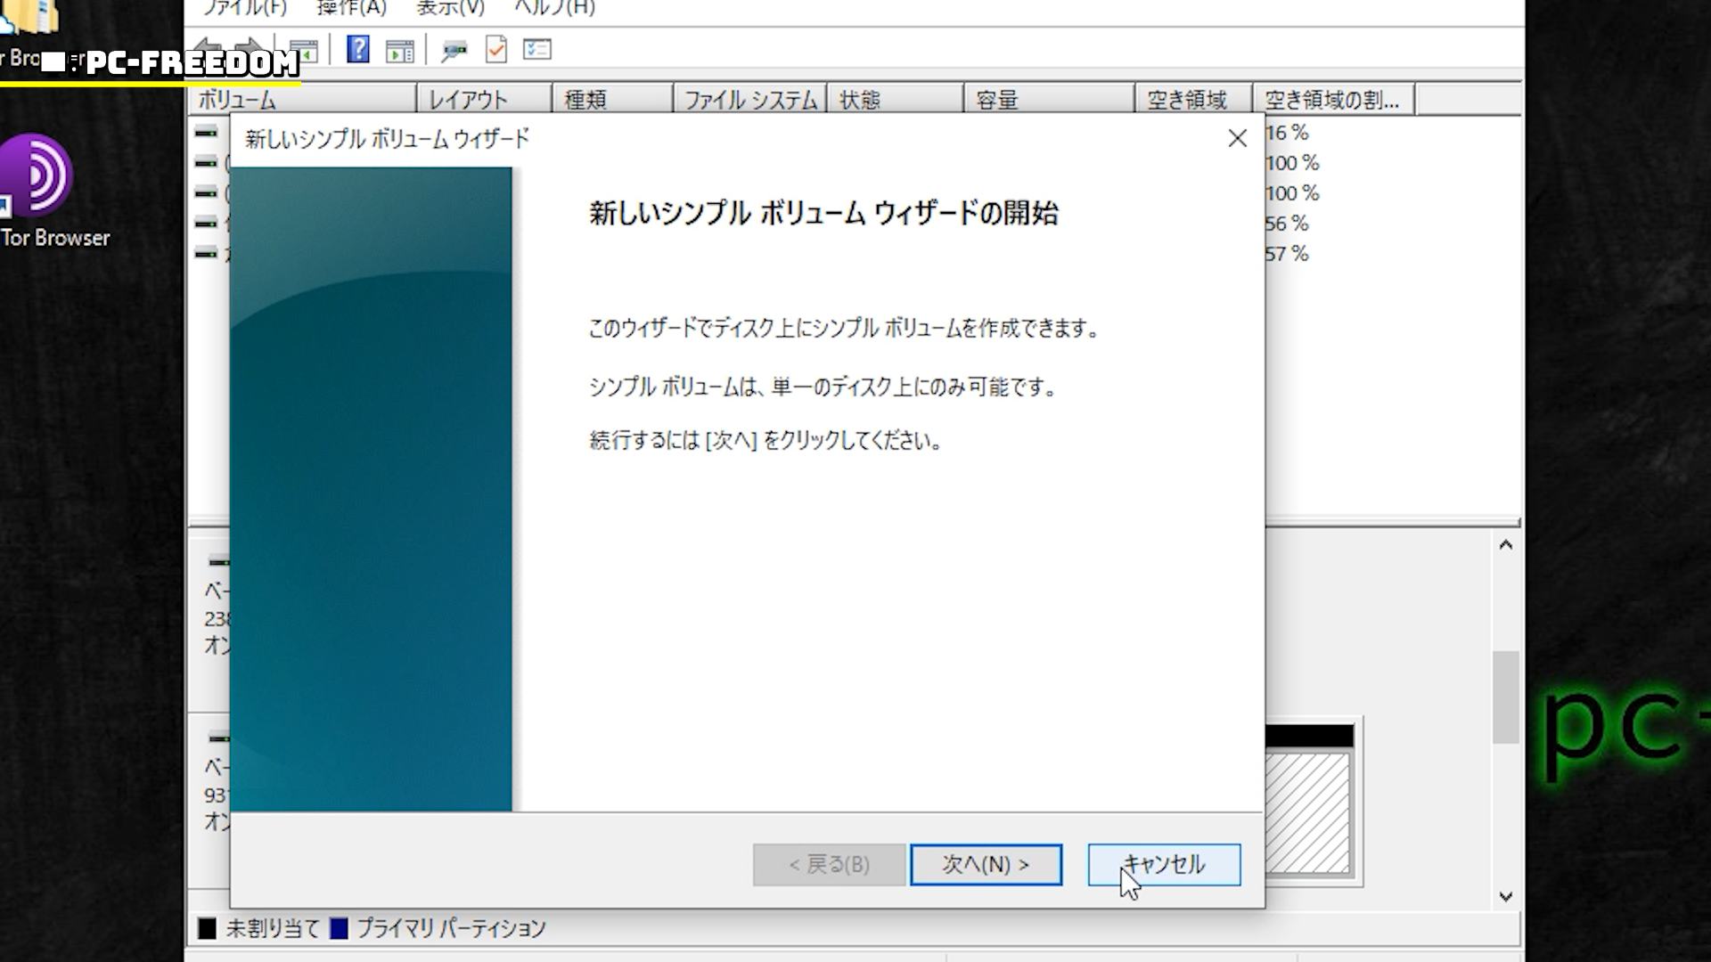Image resolution: width=1711 pixels, height=962 pixels.
Task: Open the 表示(V) menu
Action: (x=450, y=8)
